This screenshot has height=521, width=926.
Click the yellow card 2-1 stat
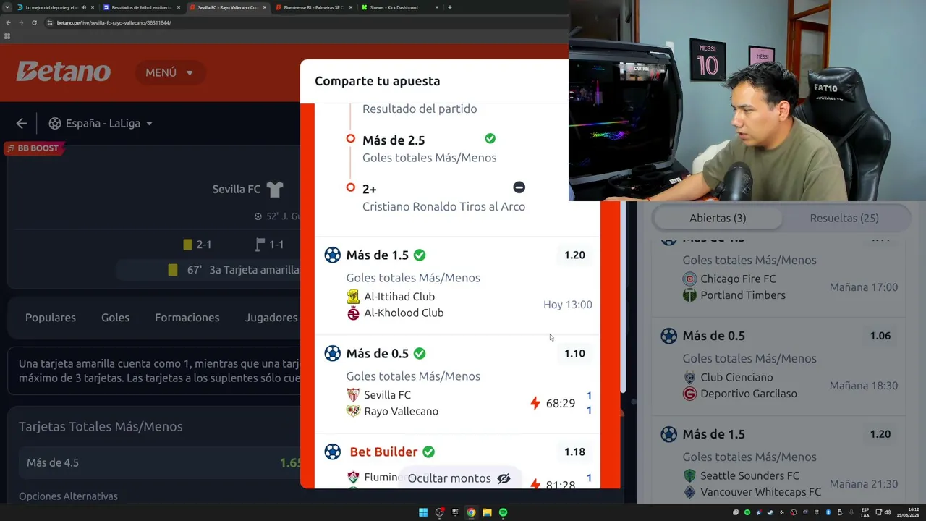(x=197, y=245)
